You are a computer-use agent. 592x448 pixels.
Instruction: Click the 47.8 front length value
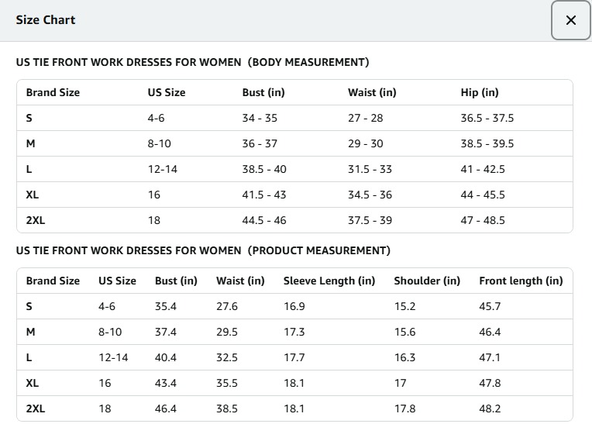[490, 383]
